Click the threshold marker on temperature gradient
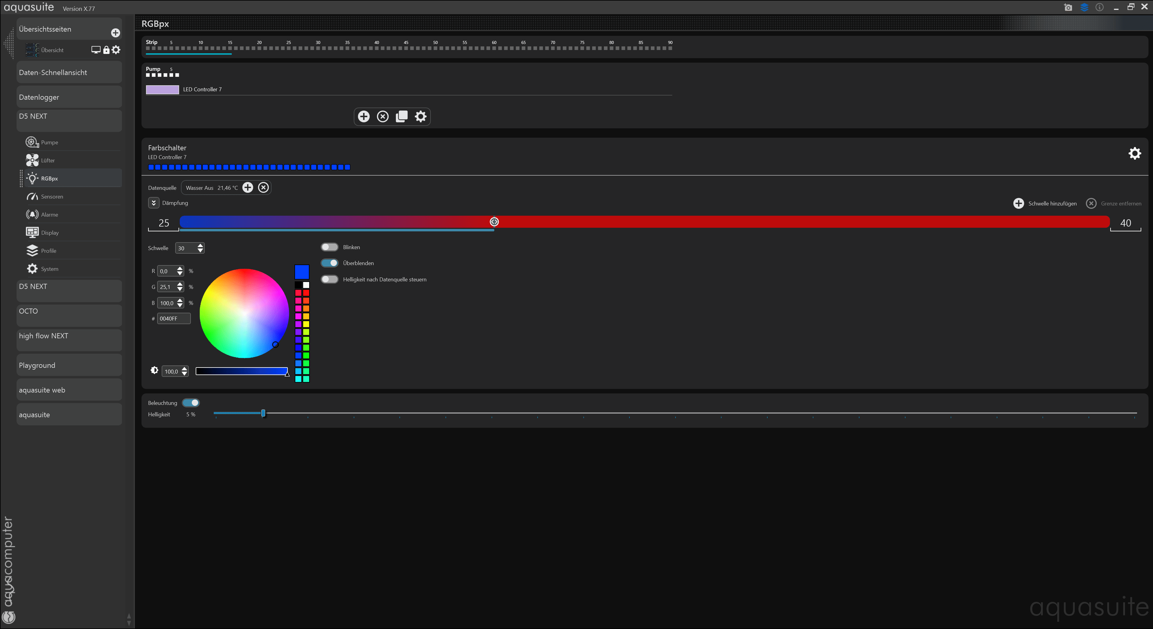This screenshot has width=1153, height=629. [494, 222]
